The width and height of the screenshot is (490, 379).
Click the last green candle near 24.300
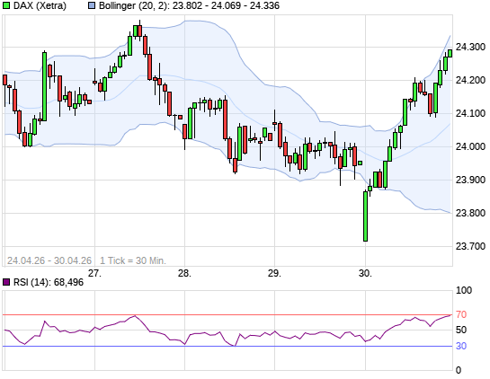click(x=450, y=53)
